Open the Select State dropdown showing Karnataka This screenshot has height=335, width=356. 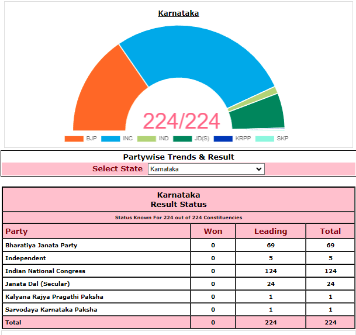click(x=206, y=169)
